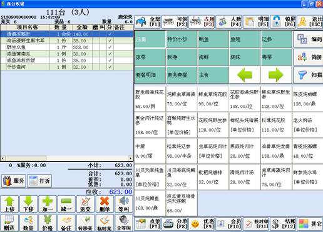Toggle the checkmark for 野生水鱼 row
This screenshot has width=323, height=232.
[110, 47]
